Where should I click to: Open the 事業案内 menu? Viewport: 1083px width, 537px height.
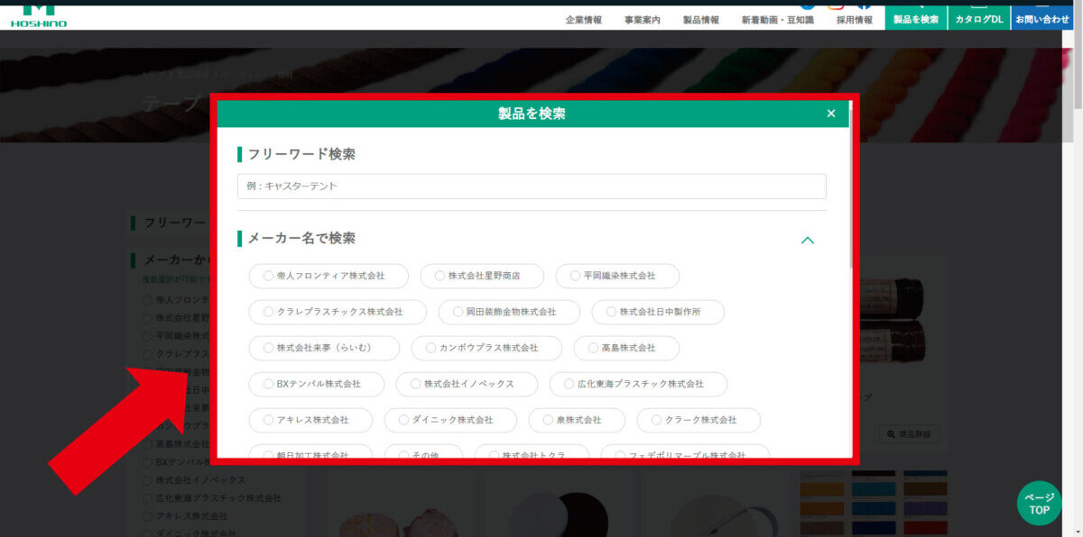[643, 20]
